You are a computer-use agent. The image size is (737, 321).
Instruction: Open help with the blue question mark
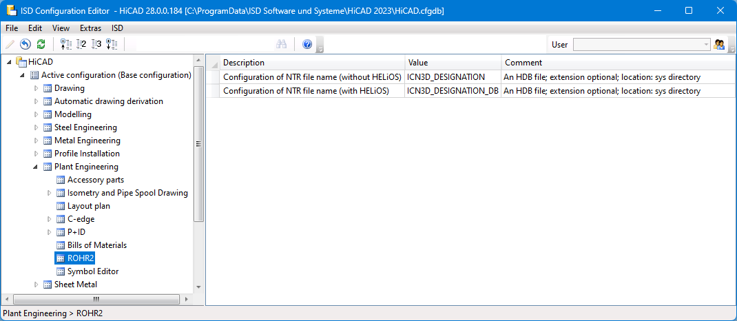(307, 45)
